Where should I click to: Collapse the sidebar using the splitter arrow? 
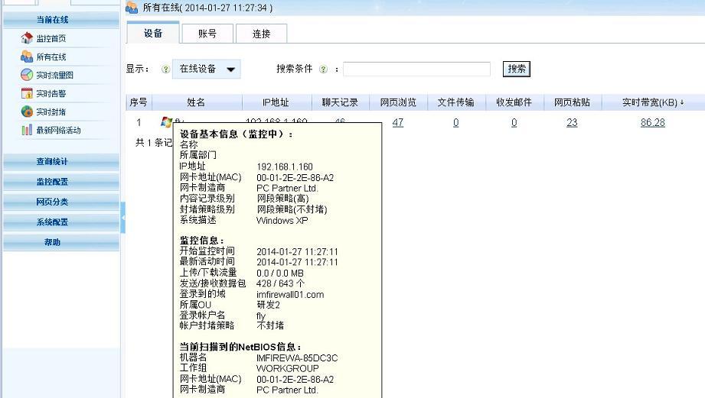tap(122, 218)
